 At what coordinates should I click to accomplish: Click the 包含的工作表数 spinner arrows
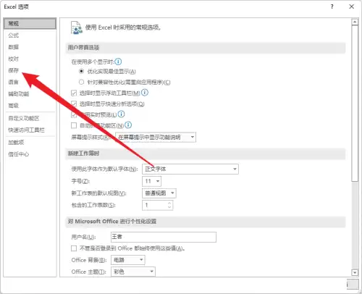point(169,205)
